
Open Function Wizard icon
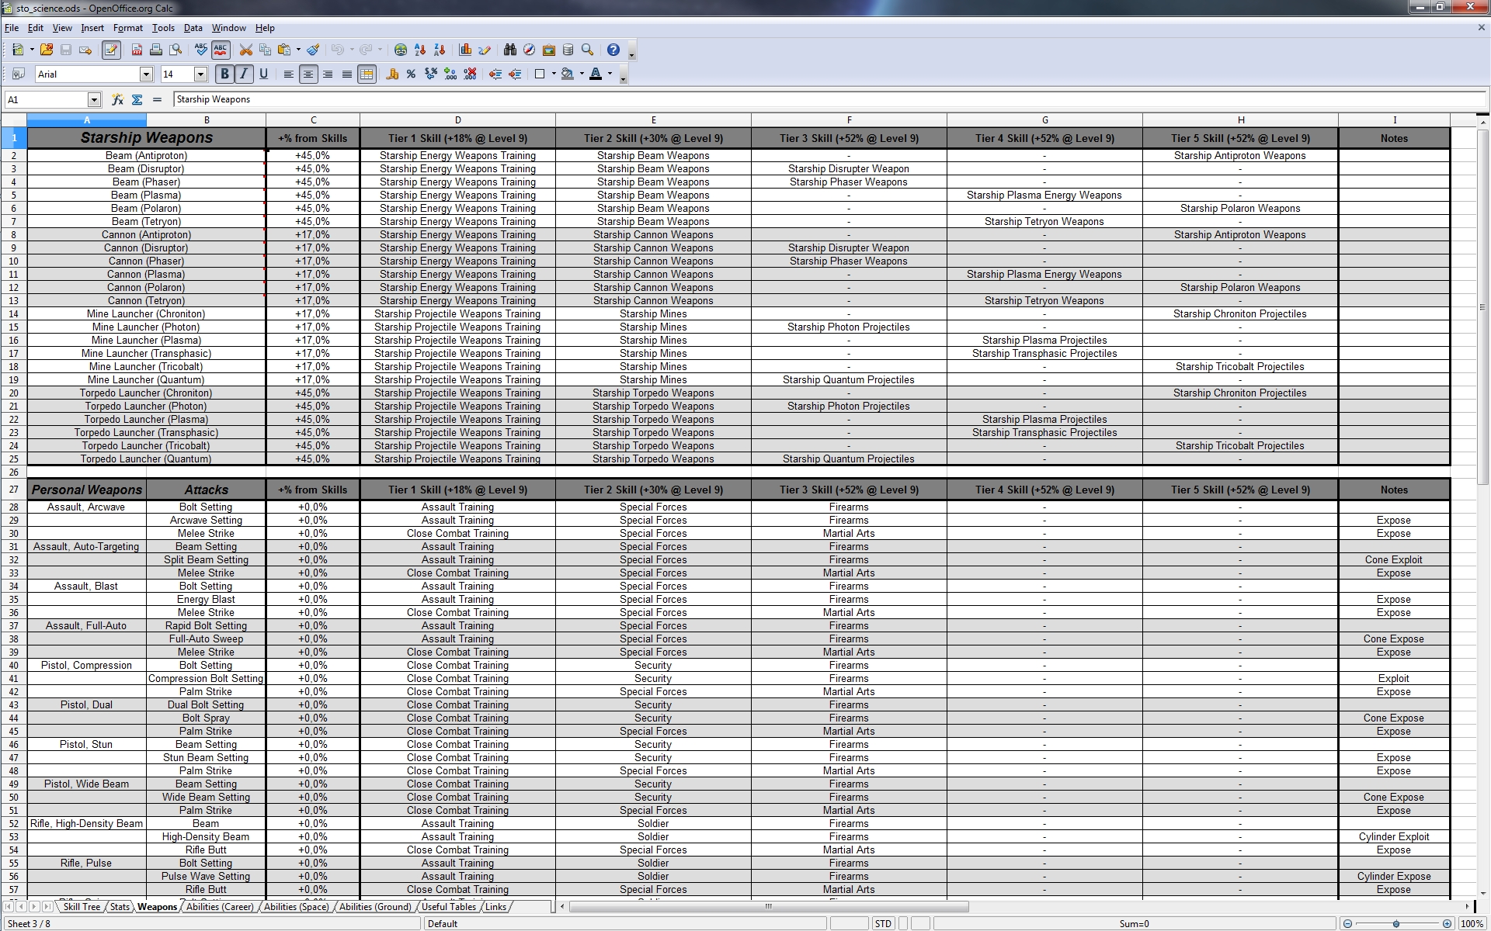(x=117, y=99)
